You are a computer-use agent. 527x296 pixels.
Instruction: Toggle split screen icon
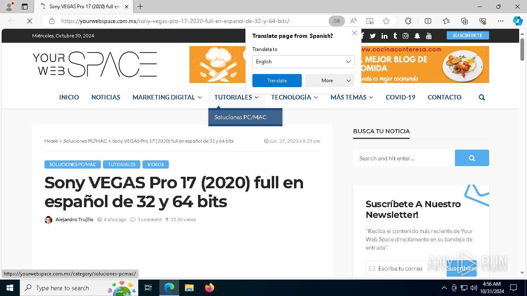tap(428, 21)
